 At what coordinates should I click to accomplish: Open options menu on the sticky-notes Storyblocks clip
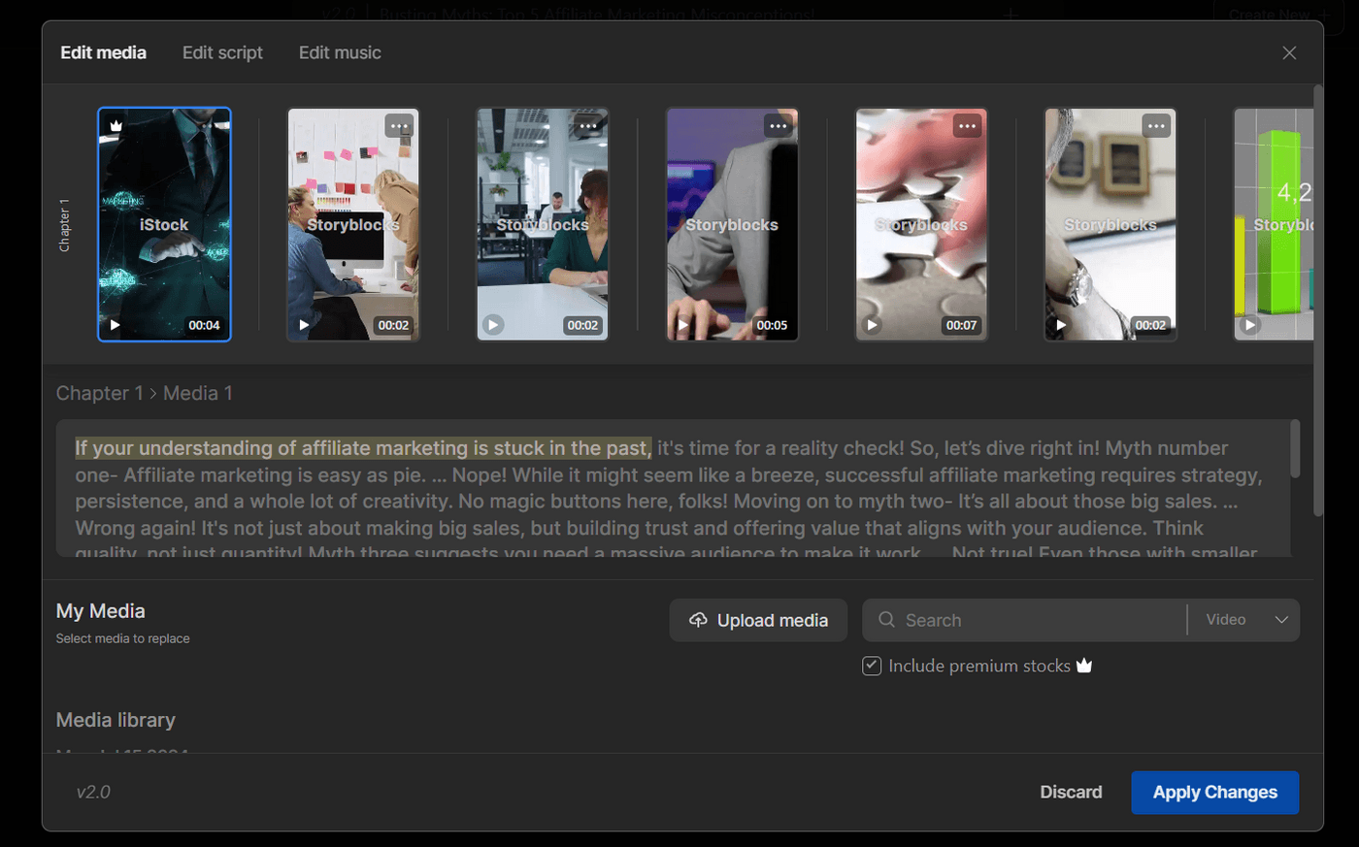point(398,125)
